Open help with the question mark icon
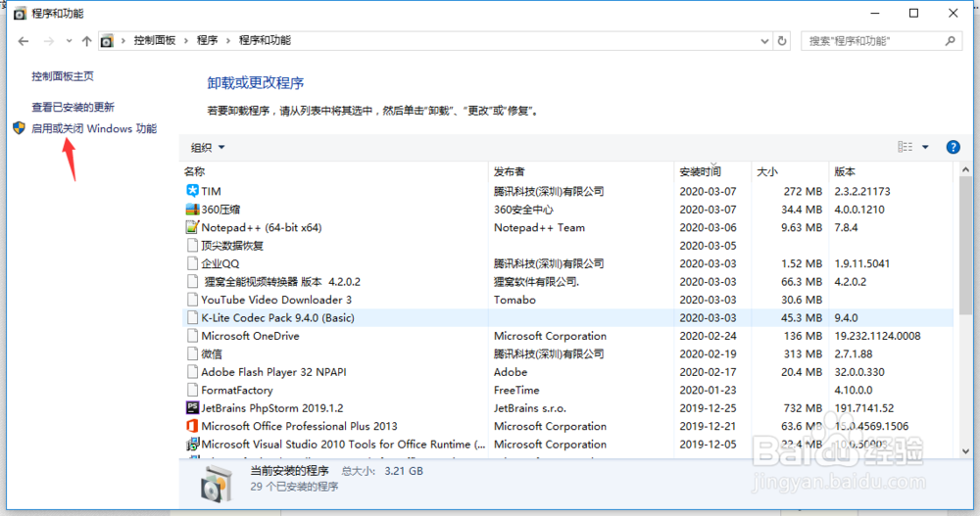The image size is (980, 516). tap(954, 147)
